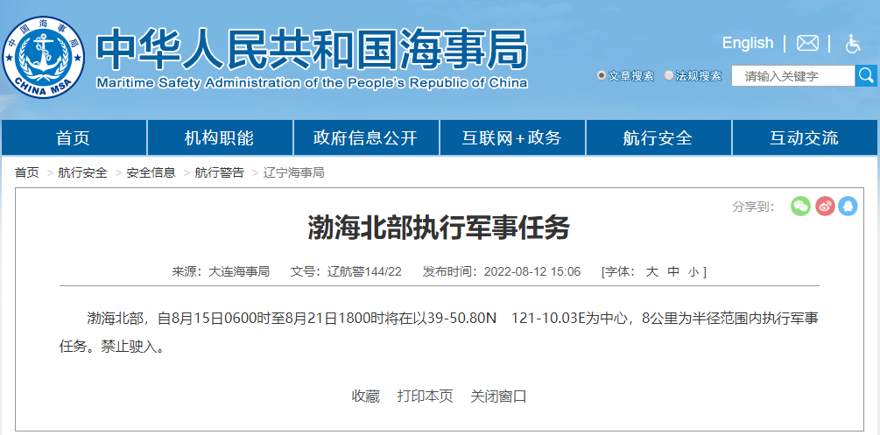Open the 政府信息公开 navigation tab
This screenshot has width=880, height=435.
[366, 137]
